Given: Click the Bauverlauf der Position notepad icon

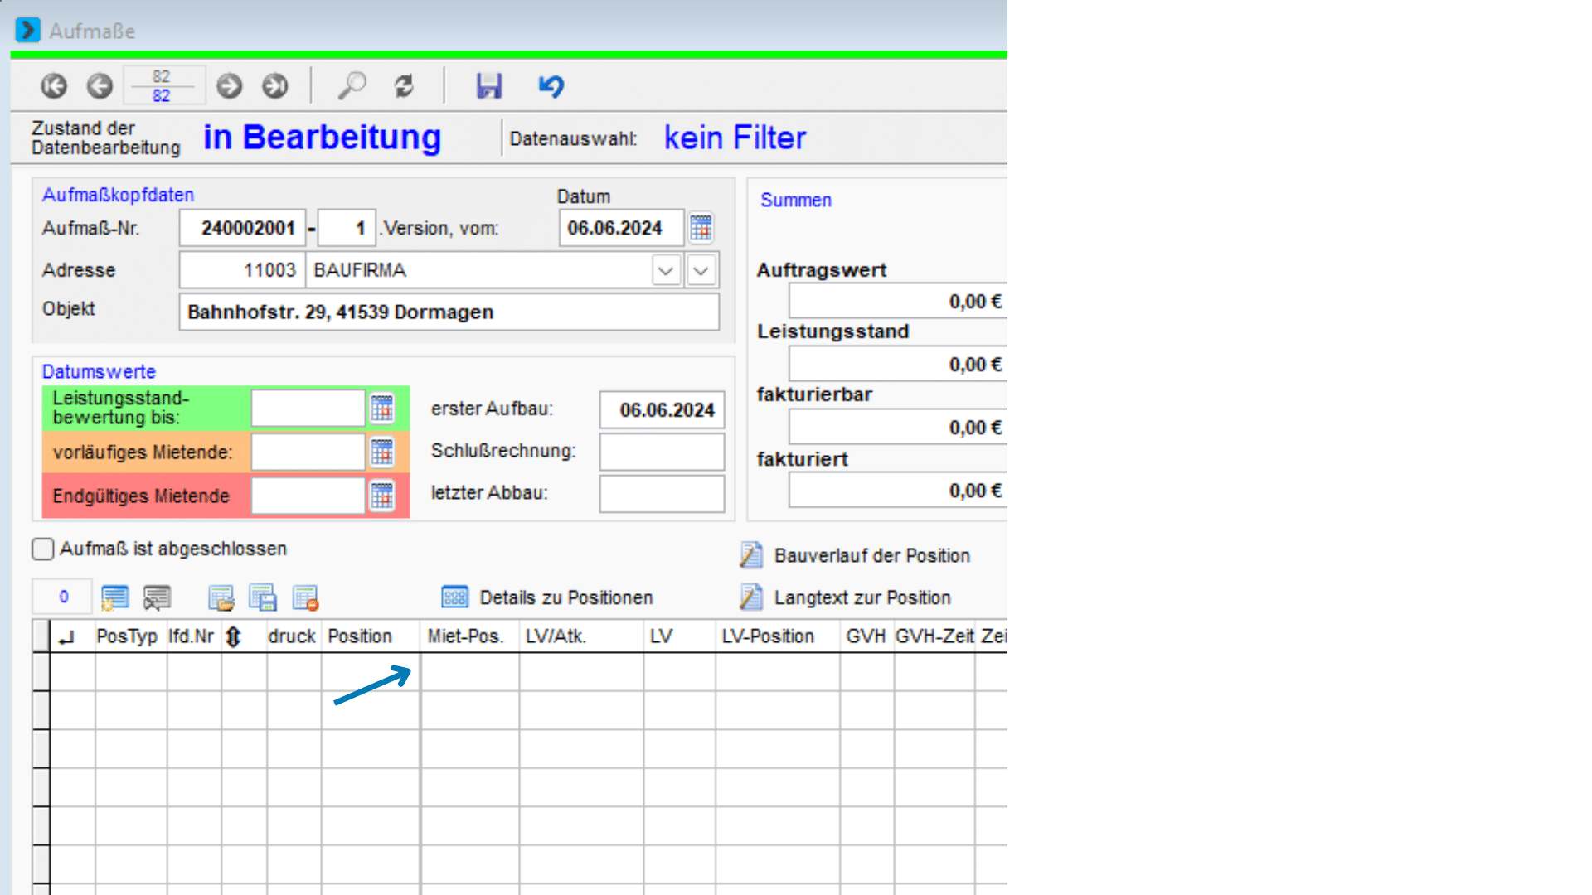Looking at the screenshot, I should click(x=751, y=555).
